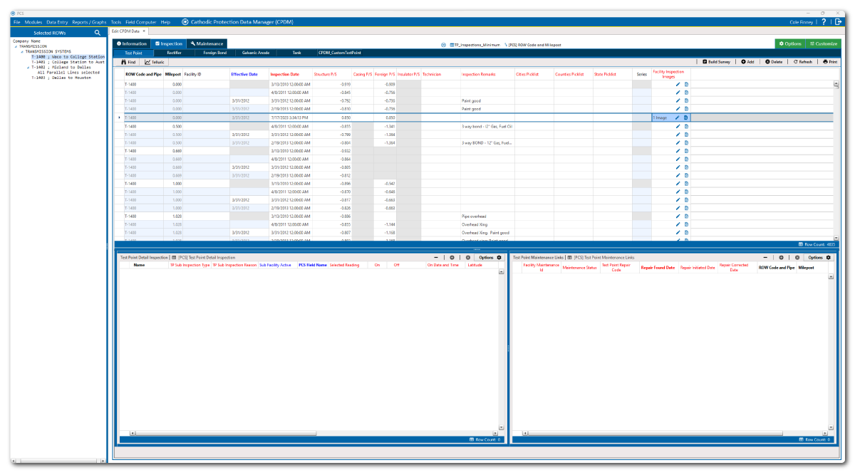Image resolution: width=855 pixels, height=475 pixels.
Task: Click pencil edit icon in selected row
Action: click(678, 118)
